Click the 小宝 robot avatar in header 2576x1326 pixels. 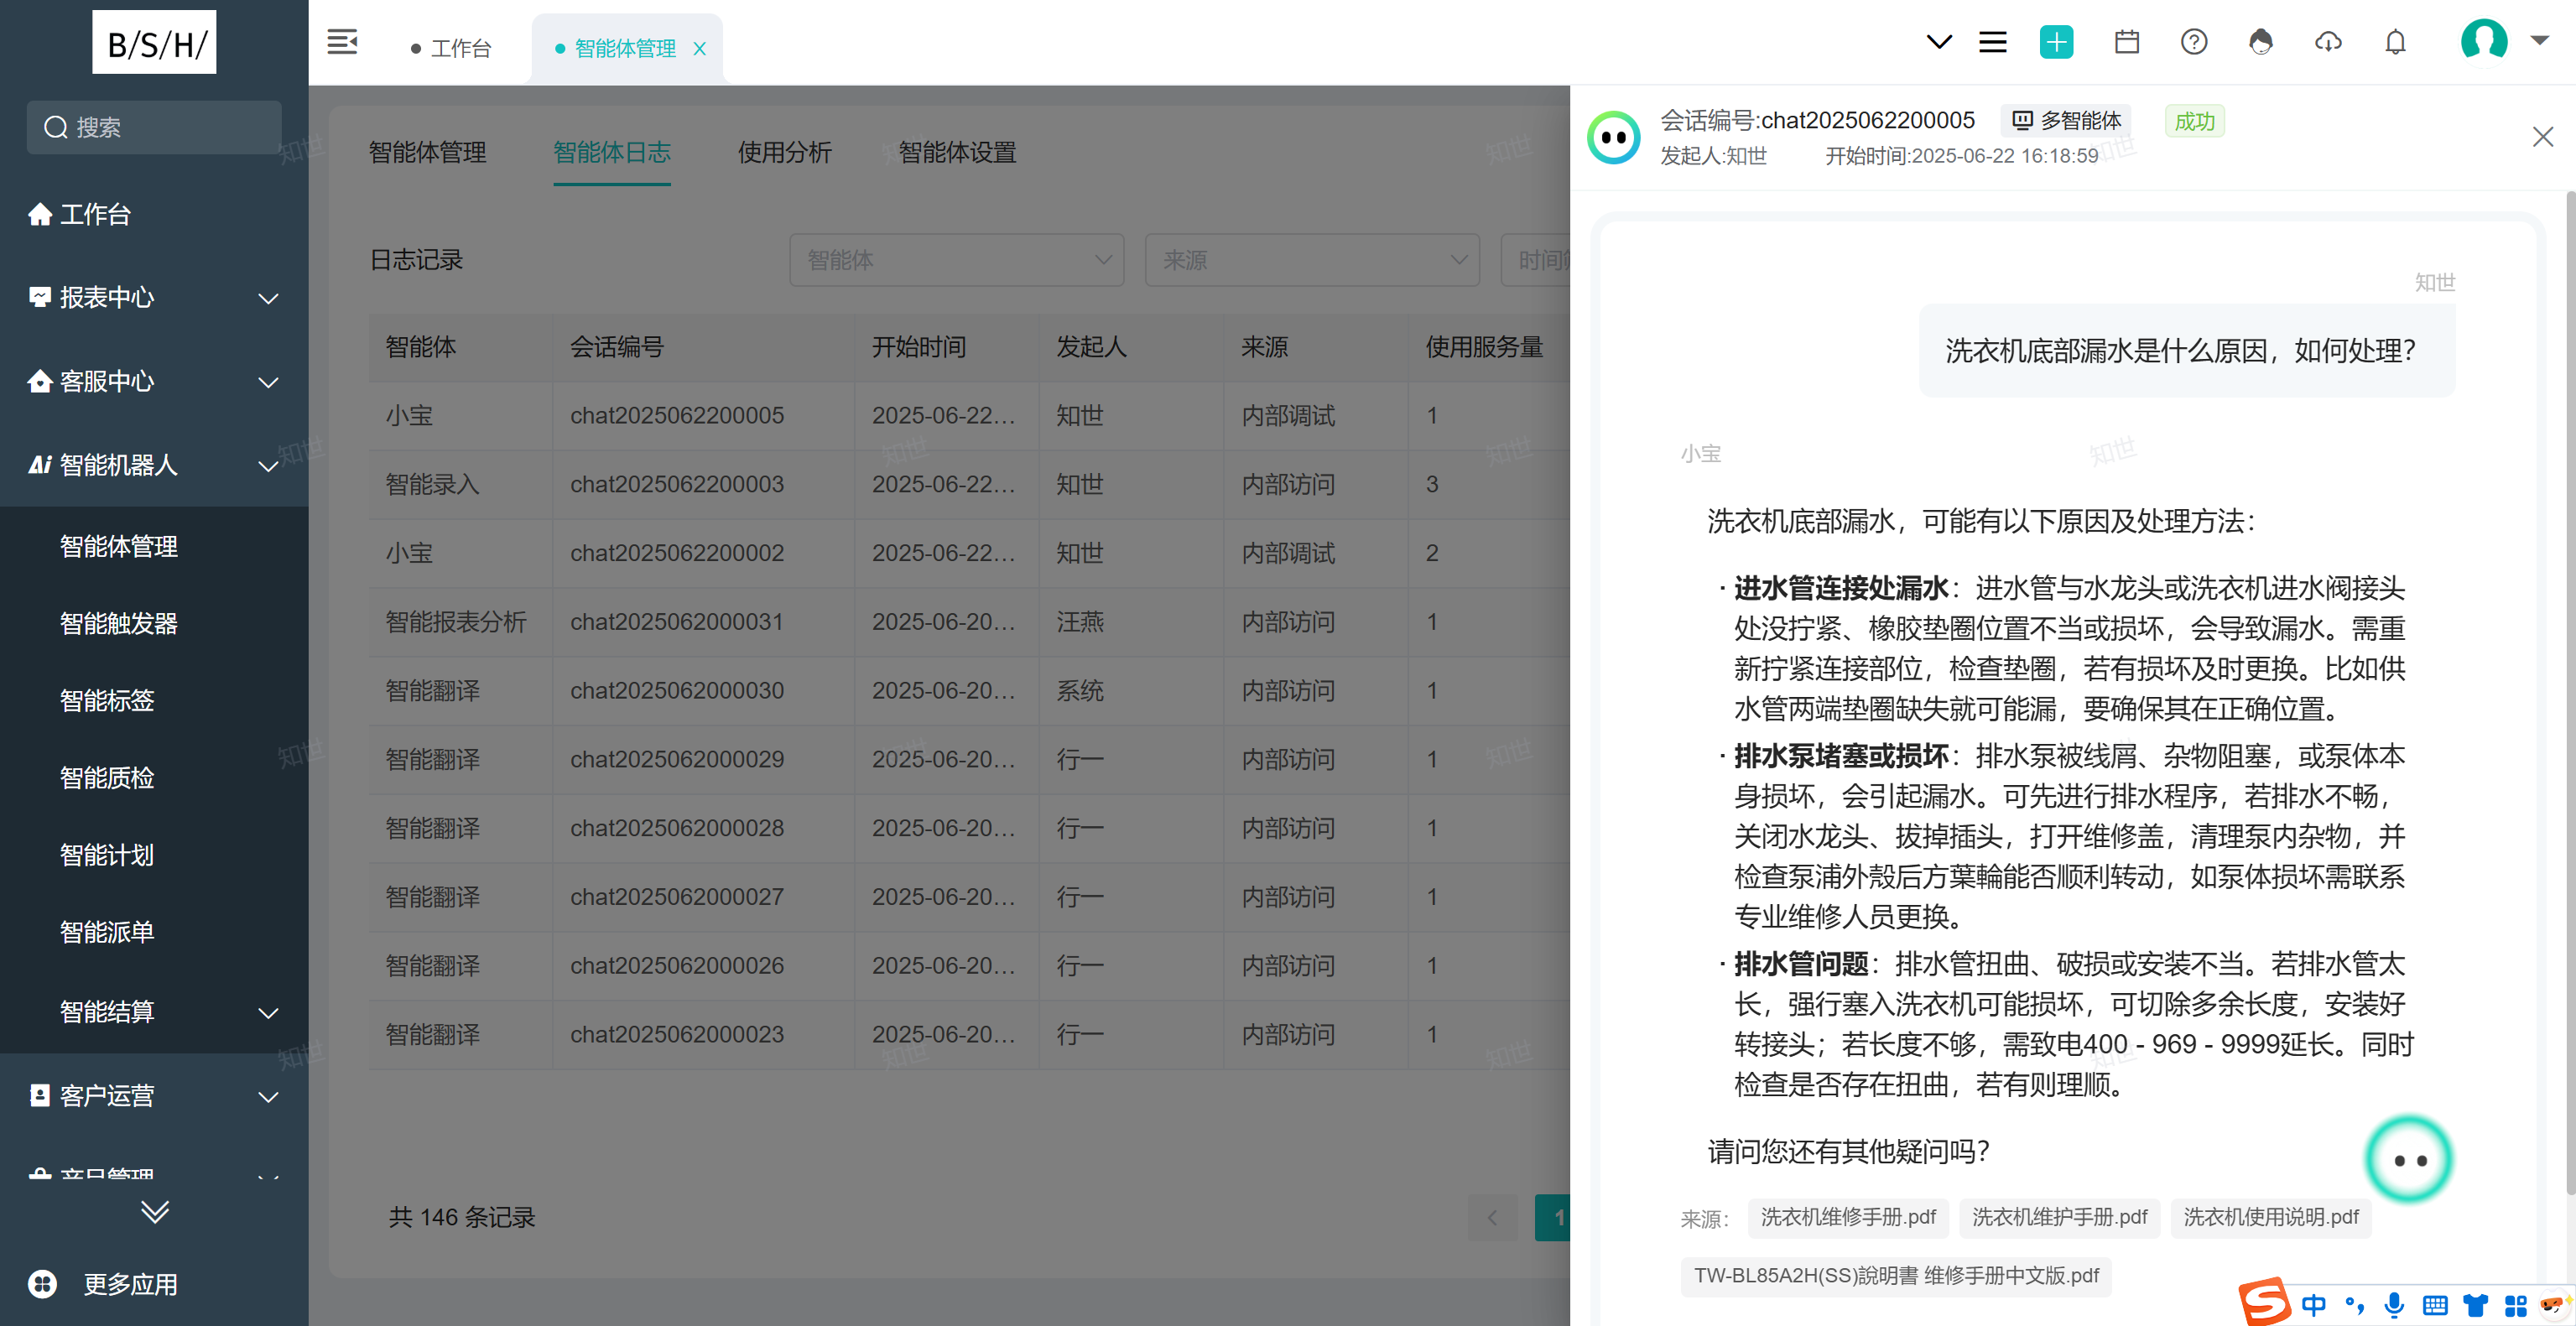1614,137
